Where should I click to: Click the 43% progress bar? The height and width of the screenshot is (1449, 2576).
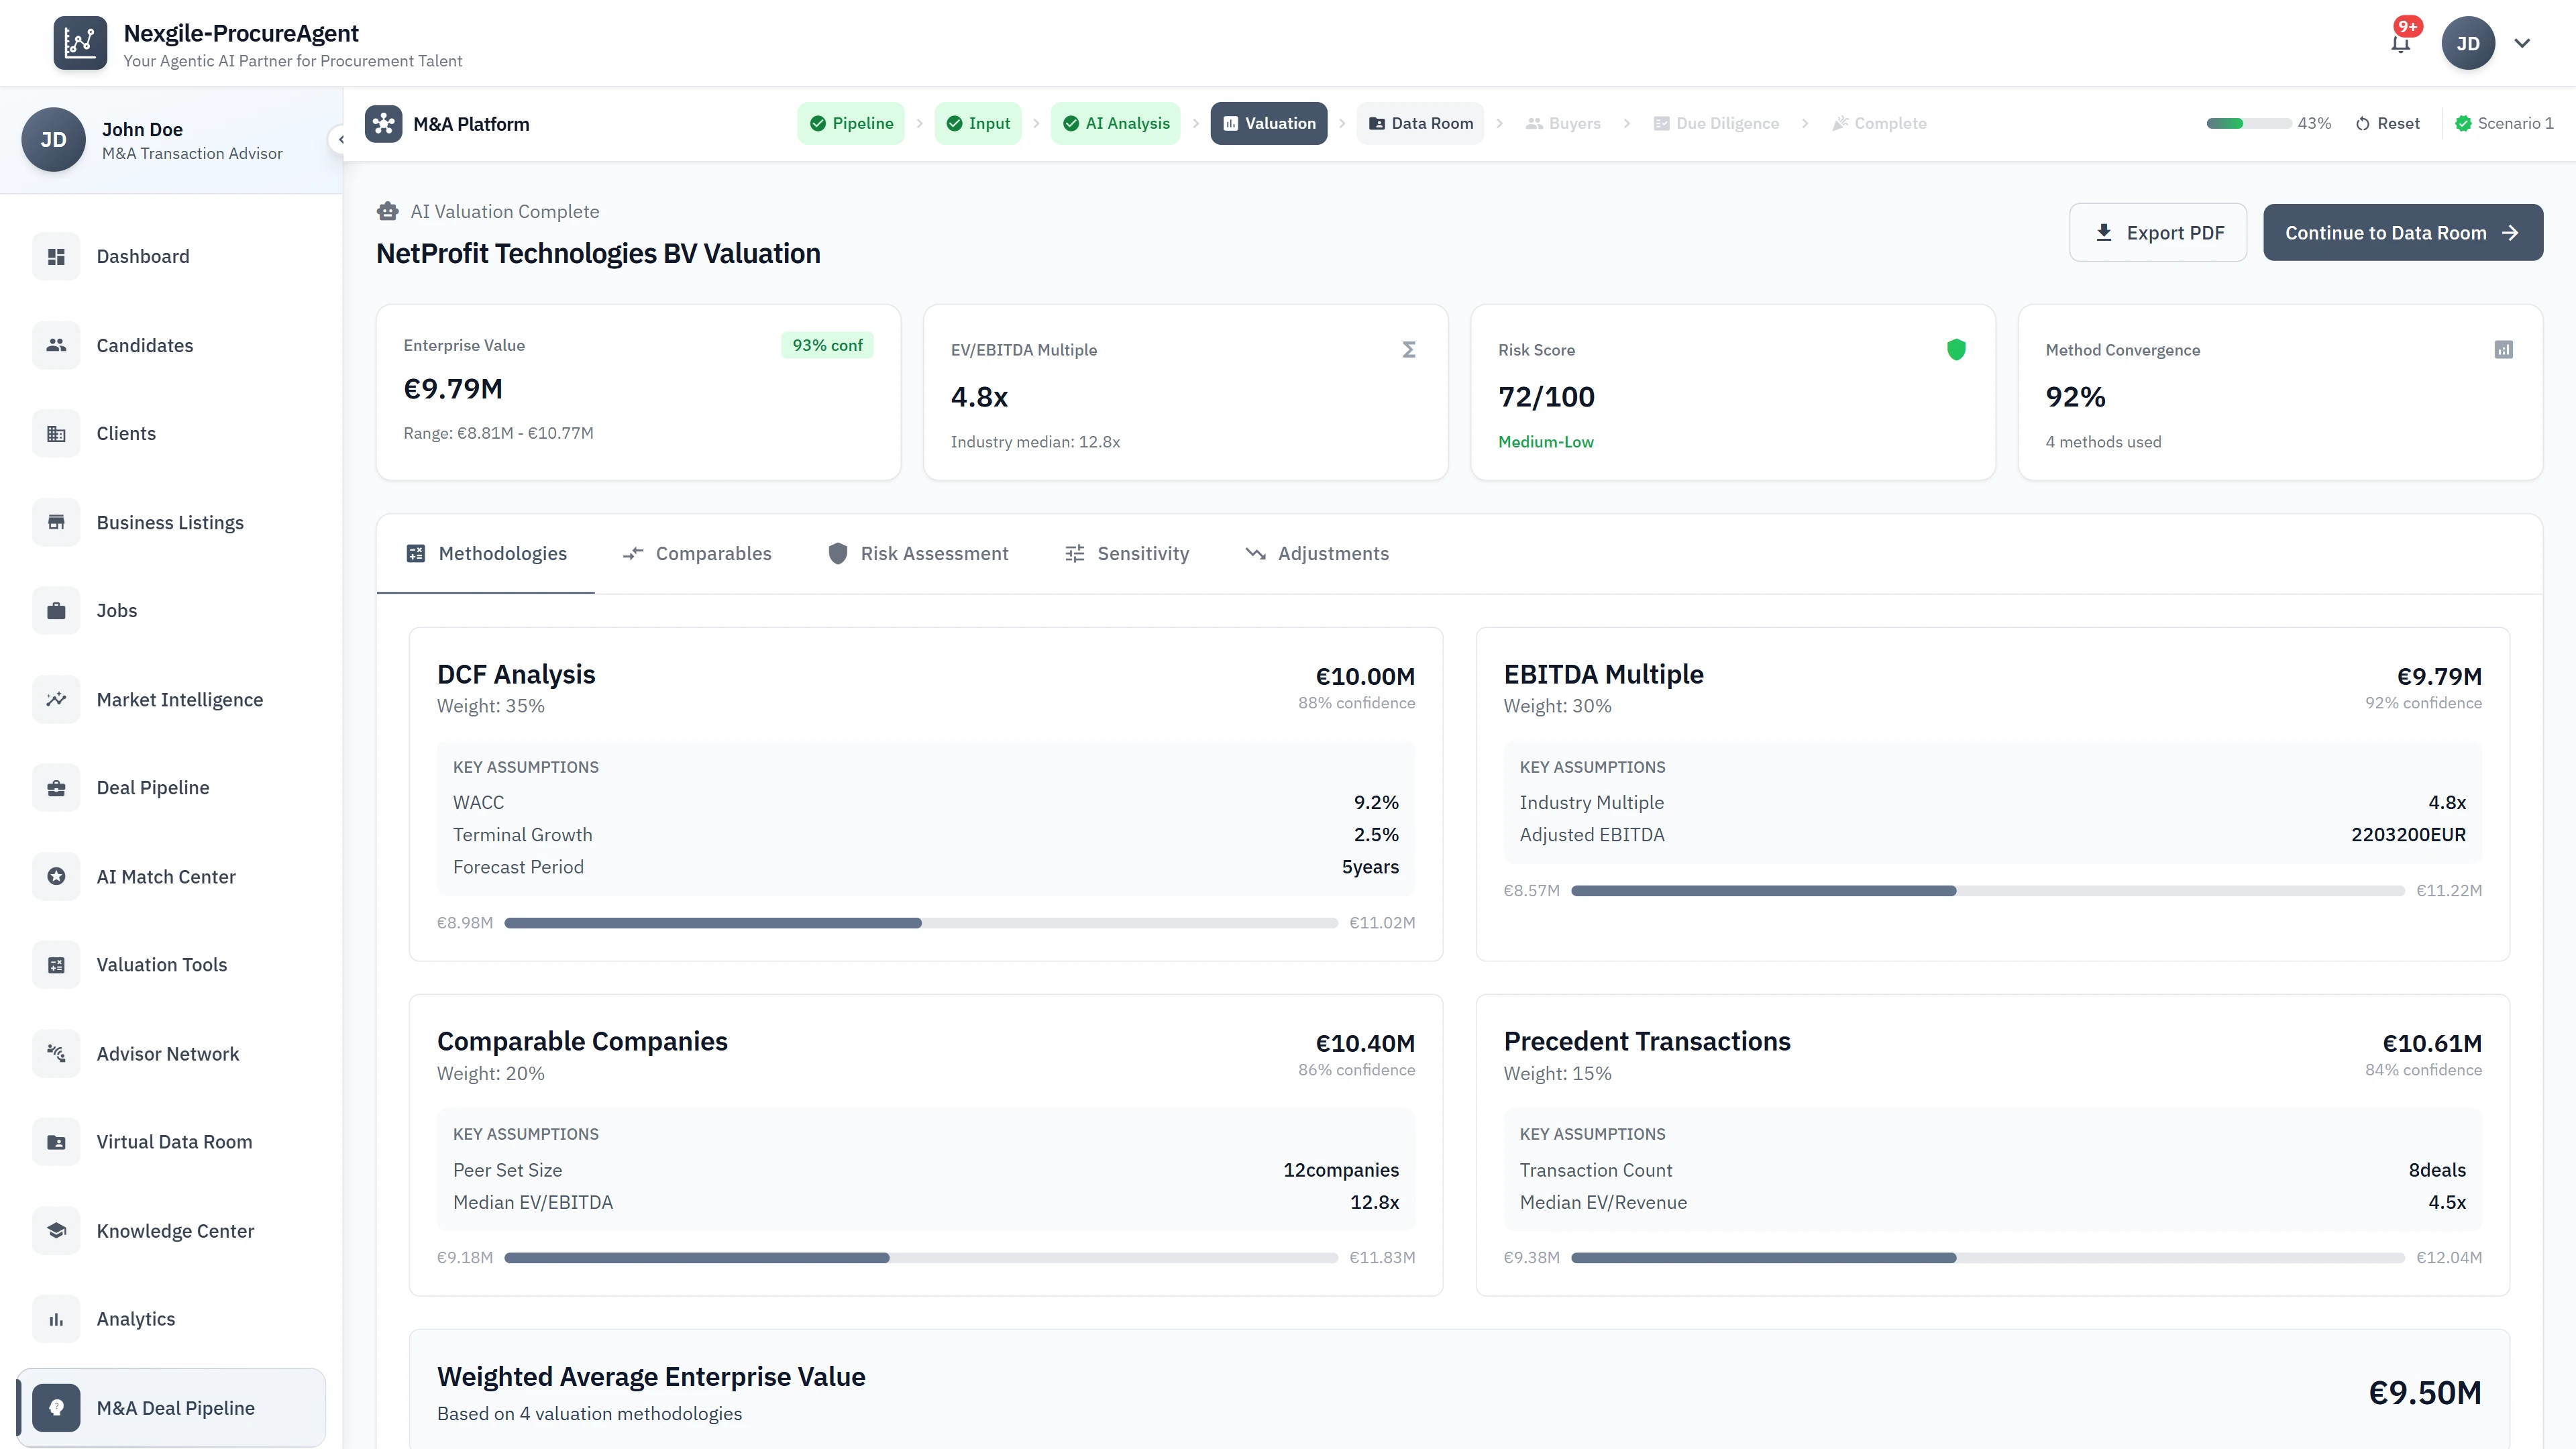pyautogui.click(x=2248, y=123)
